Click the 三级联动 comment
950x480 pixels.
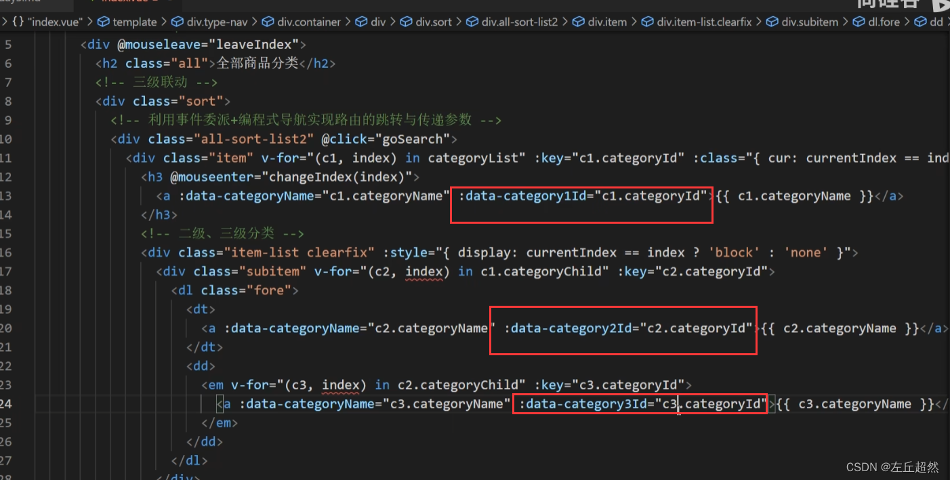(157, 83)
